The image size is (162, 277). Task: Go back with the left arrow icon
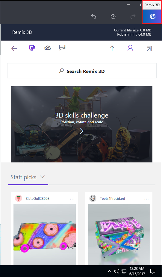pos(14,48)
